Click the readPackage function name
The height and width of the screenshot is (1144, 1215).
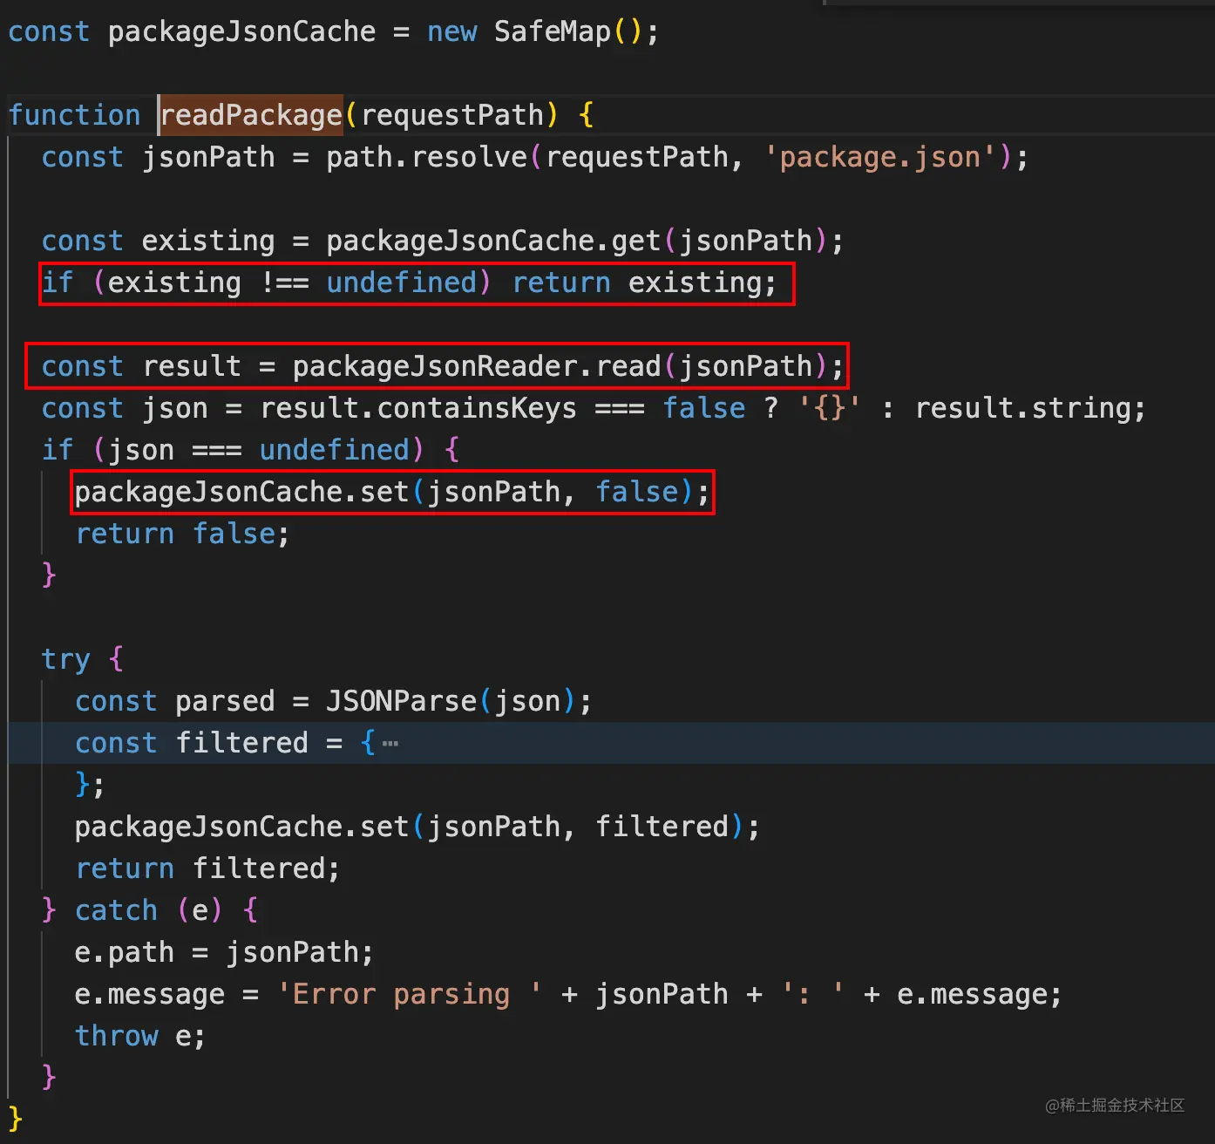pyautogui.click(x=252, y=115)
